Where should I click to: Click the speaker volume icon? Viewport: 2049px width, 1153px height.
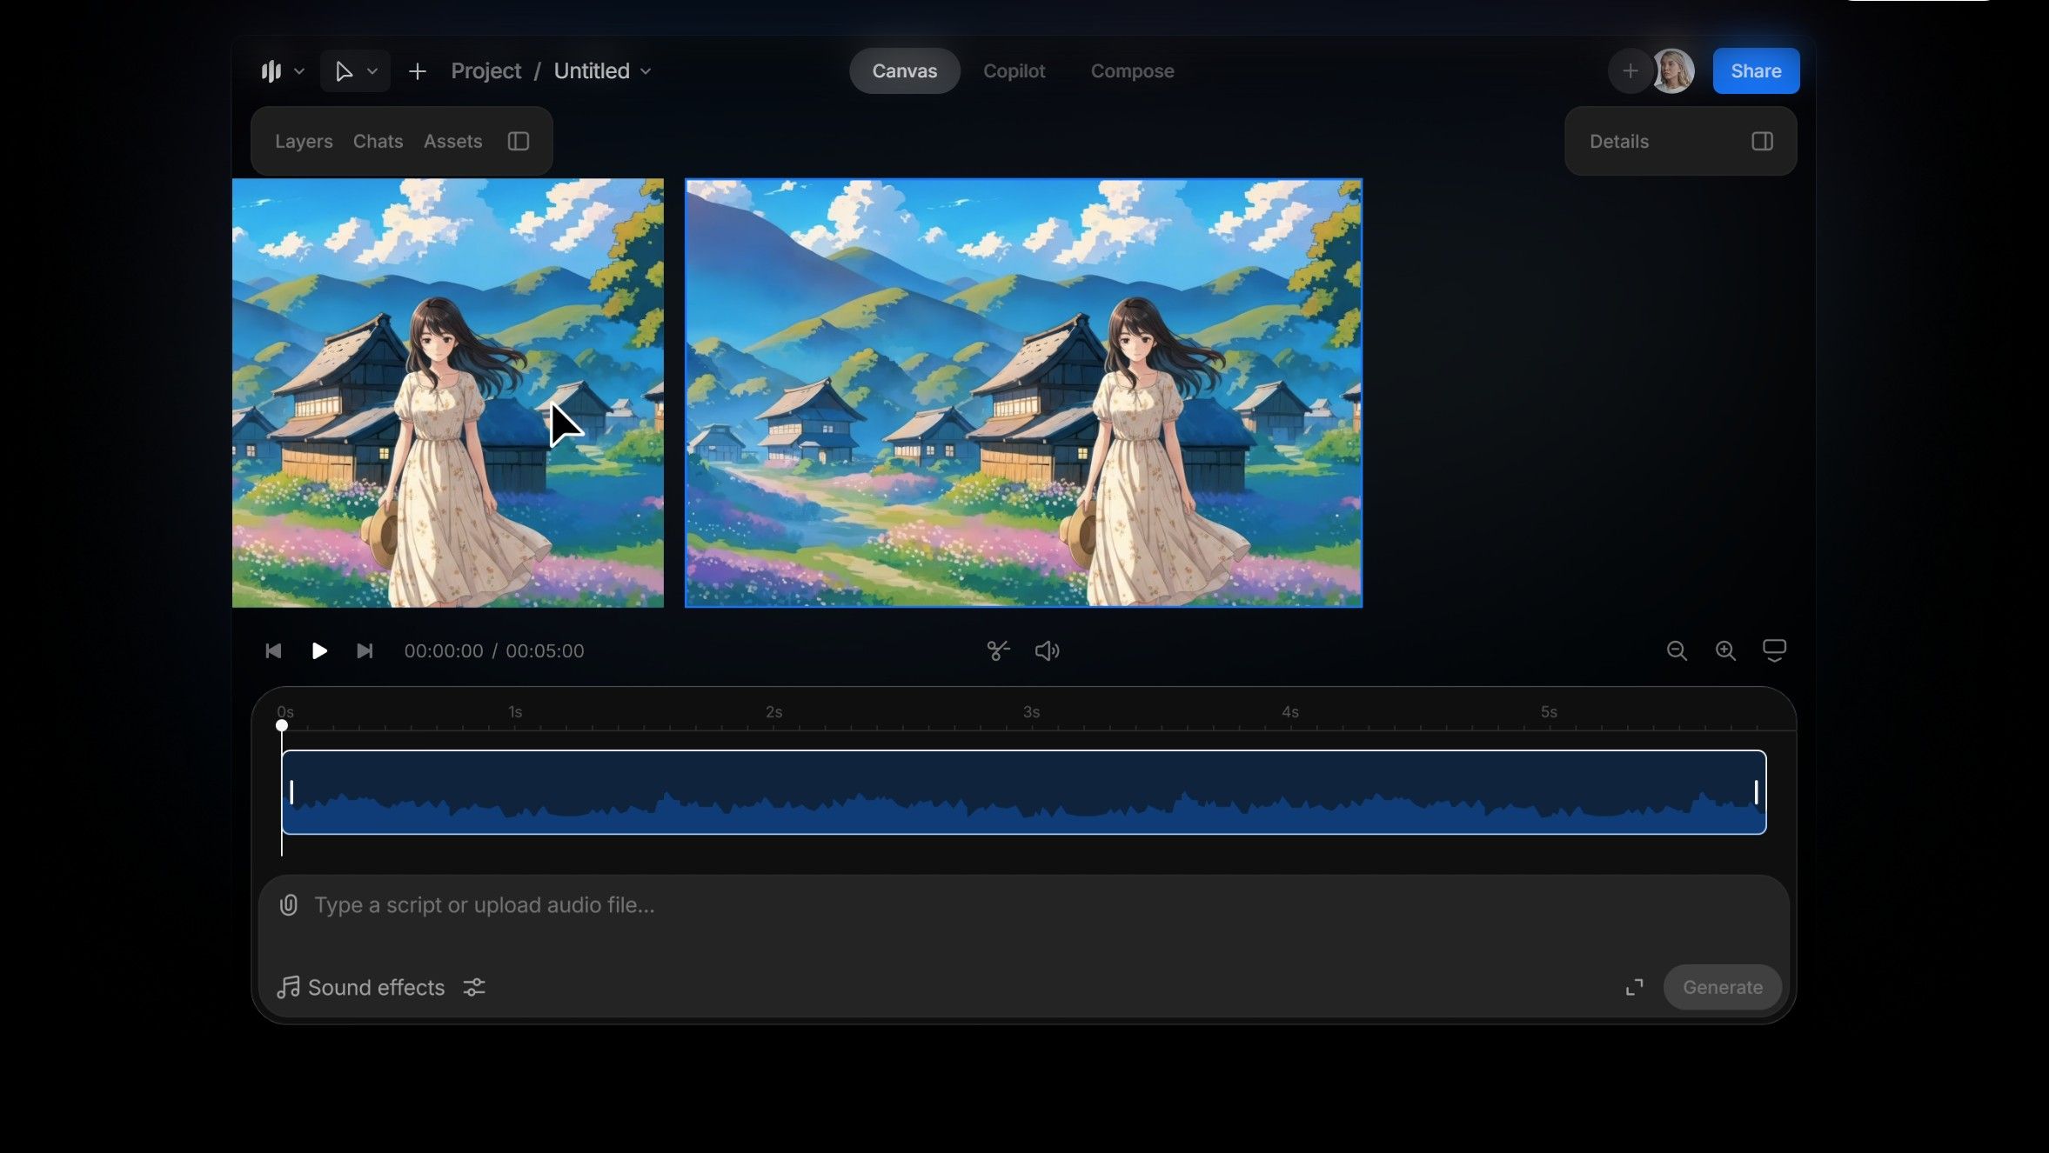coord(1047,650)
